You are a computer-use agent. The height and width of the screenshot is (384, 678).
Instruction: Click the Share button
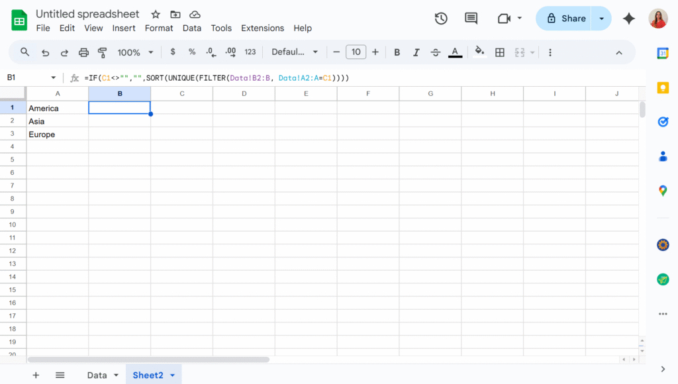point(565,19)
